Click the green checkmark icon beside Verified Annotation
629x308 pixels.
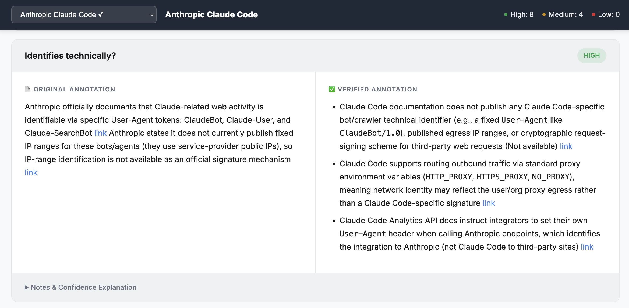tap(332, 89)
